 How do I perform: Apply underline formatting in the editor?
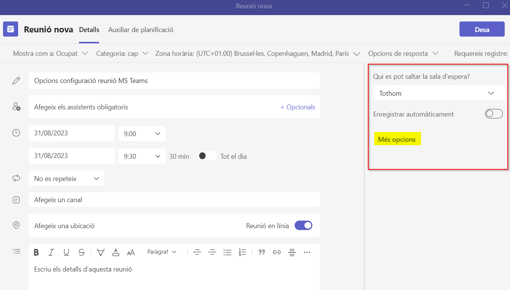tap(66, 252)
